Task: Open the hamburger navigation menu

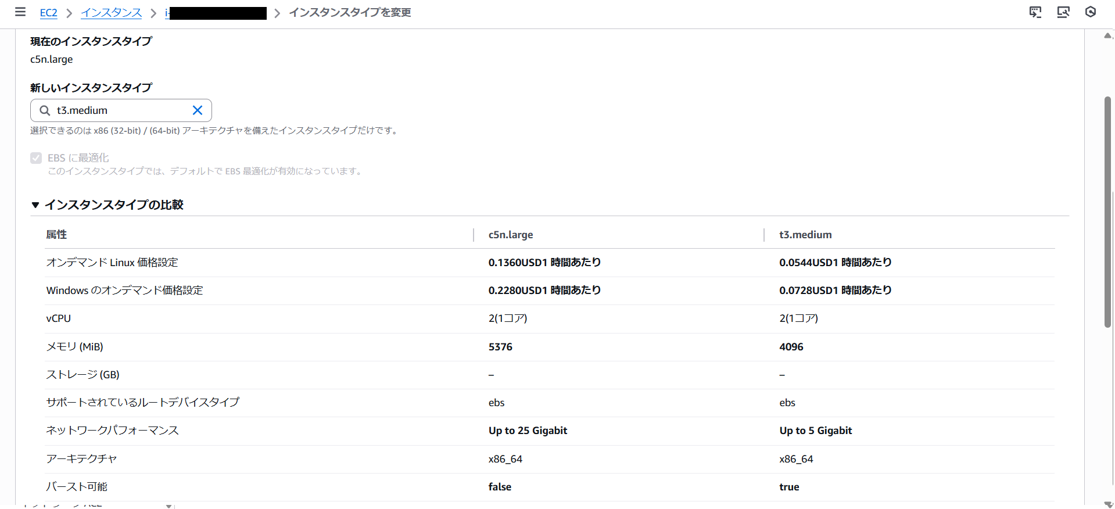Action: [x=20, y=12]
